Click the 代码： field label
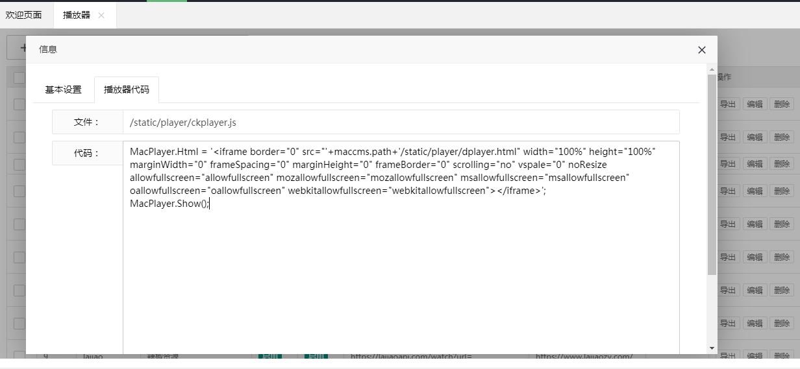Image resolution: width=800 pixels, height=369 pixels. click(87, 153)
